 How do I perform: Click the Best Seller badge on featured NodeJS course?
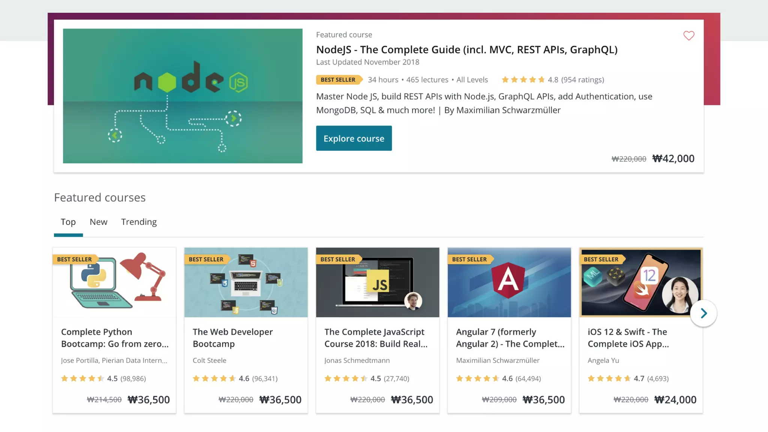pos(338,80)
